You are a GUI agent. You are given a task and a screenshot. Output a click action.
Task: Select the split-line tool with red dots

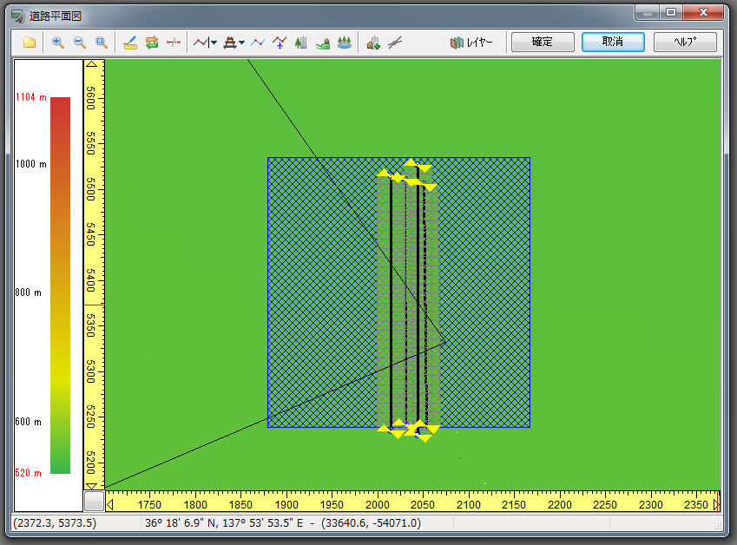173,43
